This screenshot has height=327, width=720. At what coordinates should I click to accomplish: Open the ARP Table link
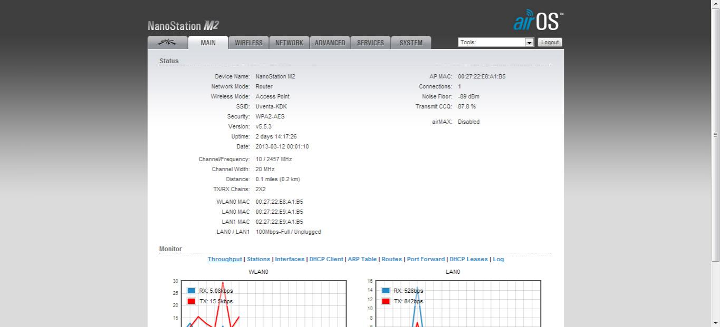point(362,259)
